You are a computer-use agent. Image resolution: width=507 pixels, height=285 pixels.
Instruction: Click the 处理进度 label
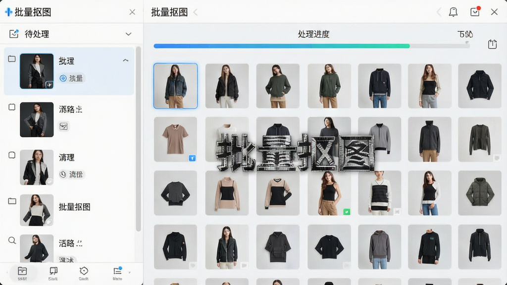tap(313, 34)
